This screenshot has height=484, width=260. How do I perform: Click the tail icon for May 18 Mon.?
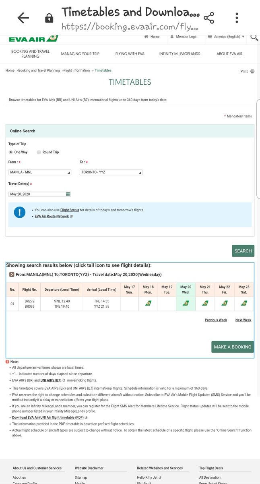pos(148,303)
